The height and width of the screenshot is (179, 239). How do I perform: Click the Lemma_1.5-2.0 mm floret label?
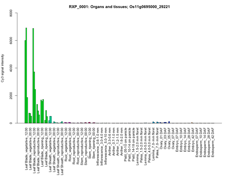tap(137, 146)
